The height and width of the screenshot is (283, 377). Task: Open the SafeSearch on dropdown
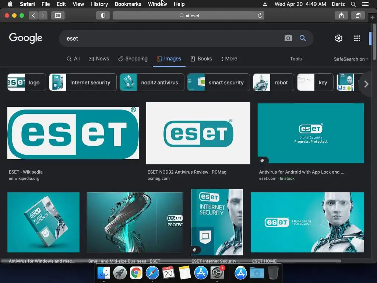point(351,59)
